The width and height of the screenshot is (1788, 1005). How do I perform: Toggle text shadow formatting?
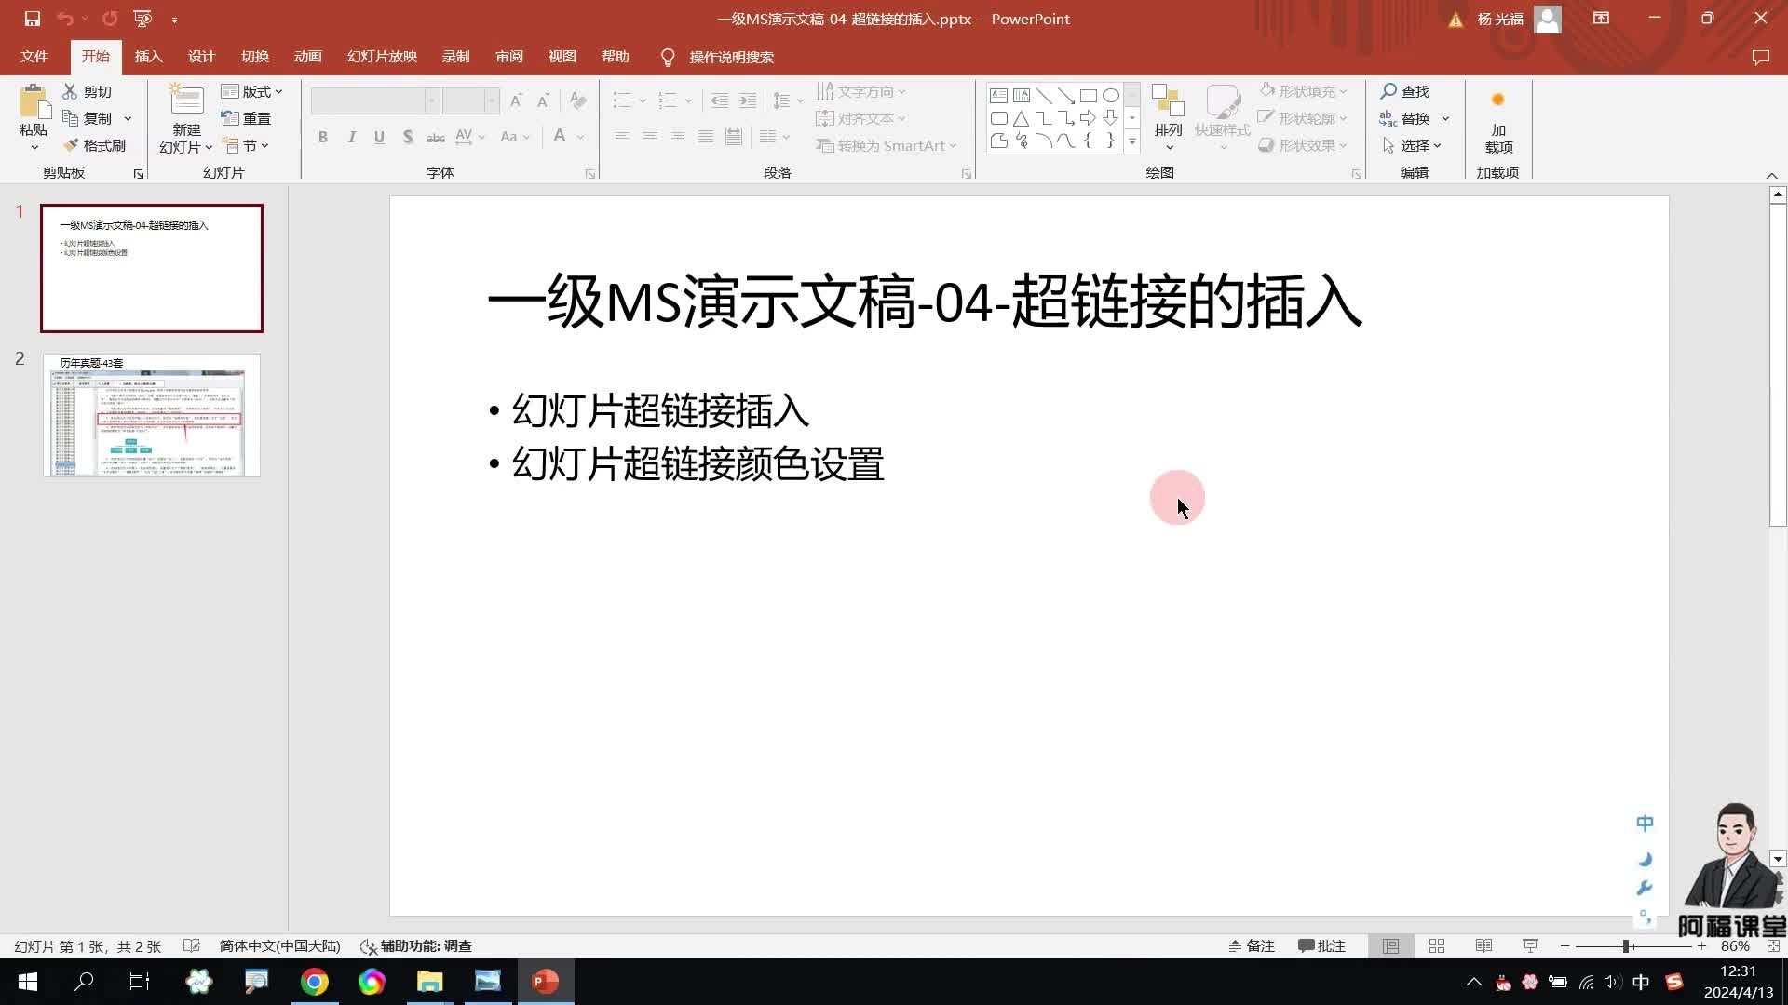coord(408,137)
